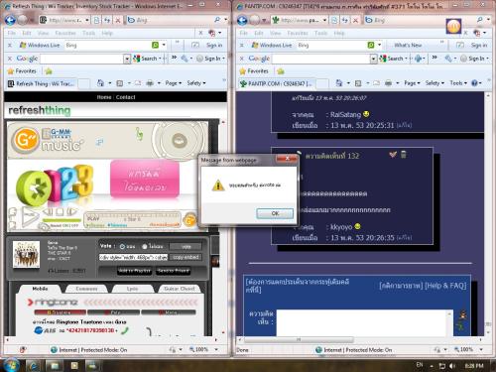Click the G circle button in the music player
The width and height of the screenshot is (496, 372).
tap(189, 220)
